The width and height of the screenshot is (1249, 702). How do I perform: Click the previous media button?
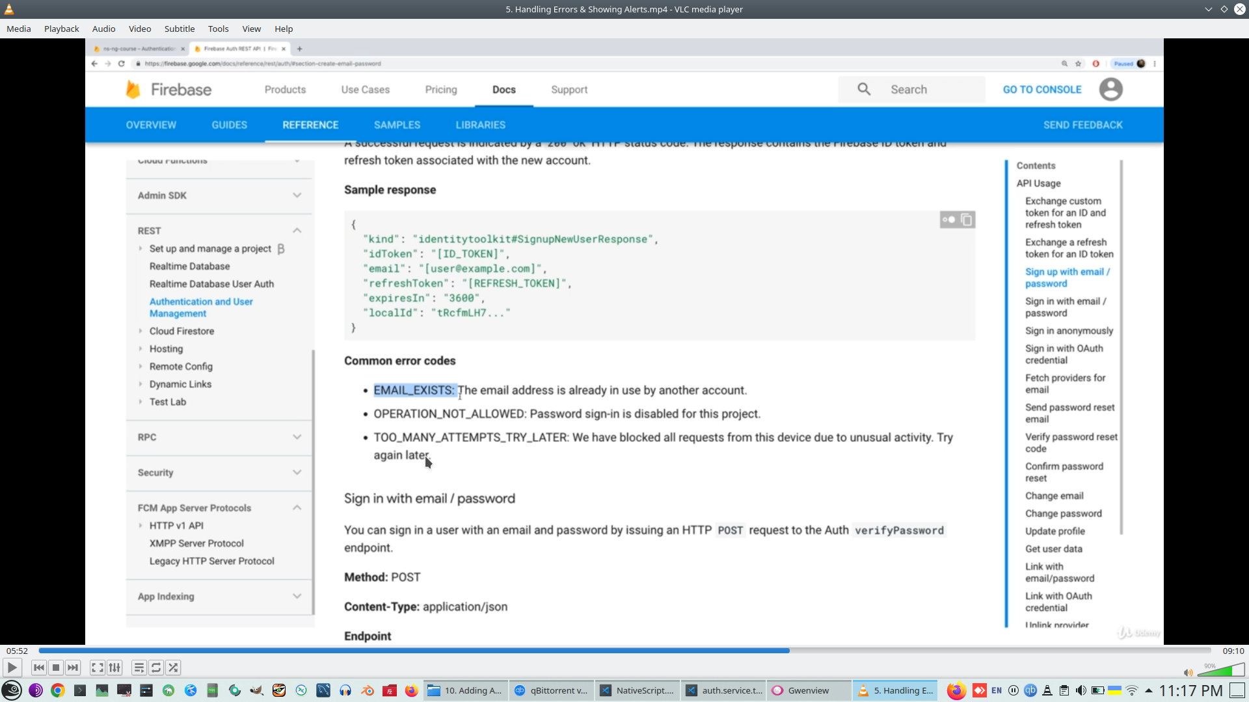39,668
